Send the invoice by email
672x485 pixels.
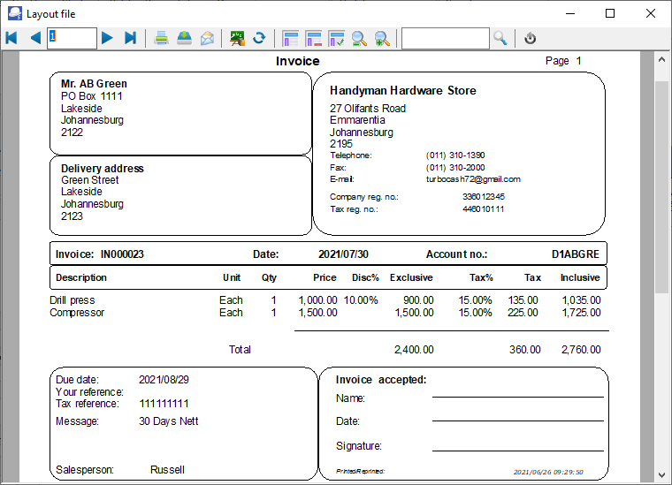coord(207,38)
